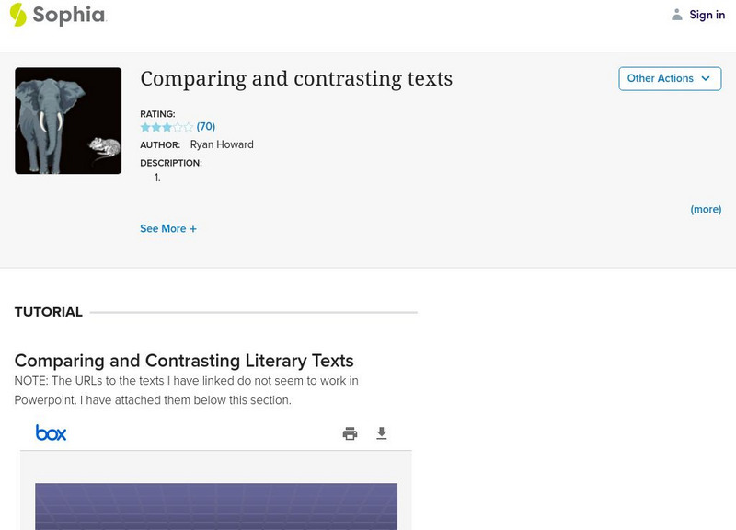Select the fifth rating star
The image size is (736, 530).
click(x=189, y=127)
